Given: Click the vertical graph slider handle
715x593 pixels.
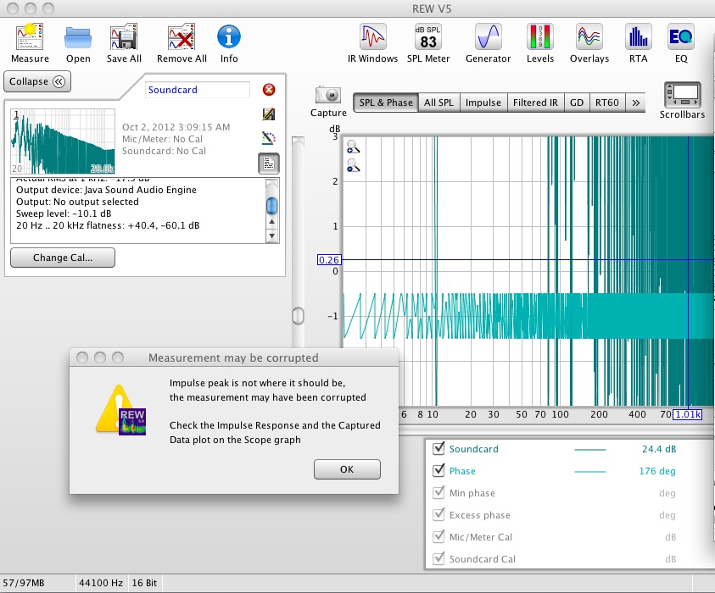Looking at the screenshot, I should [299, 316].
